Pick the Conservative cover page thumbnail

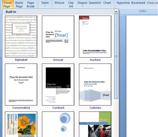[21, 84]
